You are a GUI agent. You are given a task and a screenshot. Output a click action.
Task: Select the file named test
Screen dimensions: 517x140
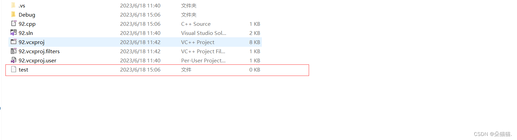pos(23,70)
